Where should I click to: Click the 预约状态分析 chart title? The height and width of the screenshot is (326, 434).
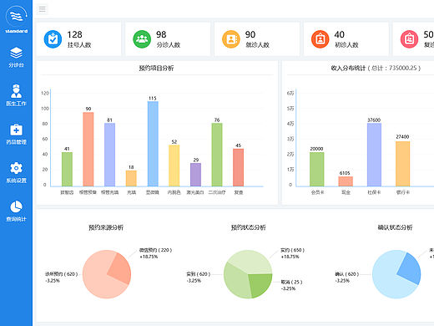249,227
